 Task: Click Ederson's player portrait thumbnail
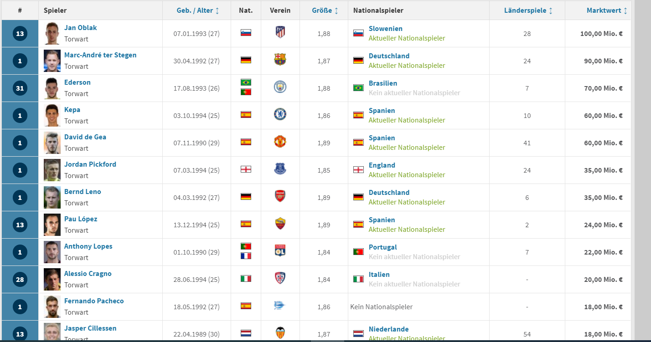[x=52, y=88]
